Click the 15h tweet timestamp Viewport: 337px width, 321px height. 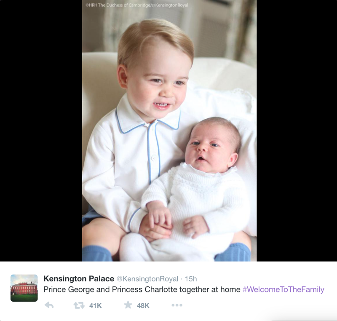191,279
